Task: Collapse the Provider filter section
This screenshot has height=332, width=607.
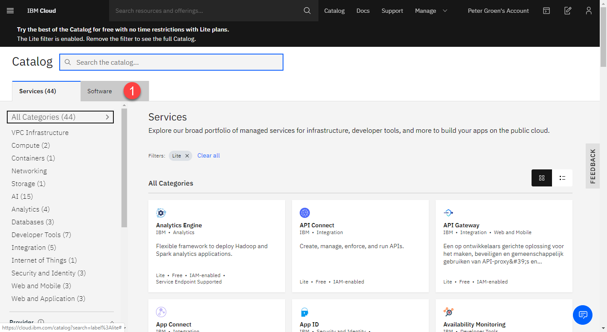Action: (x=112, y=322)
